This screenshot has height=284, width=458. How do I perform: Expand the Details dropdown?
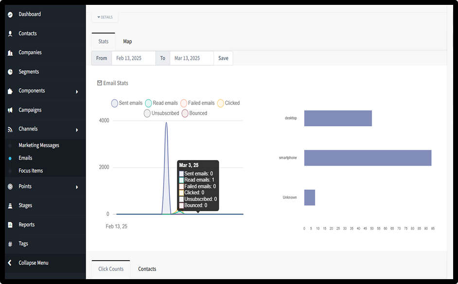105,17
